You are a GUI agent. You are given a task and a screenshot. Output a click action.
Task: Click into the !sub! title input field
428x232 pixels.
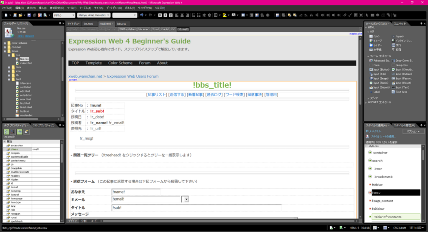click(196, 208)
